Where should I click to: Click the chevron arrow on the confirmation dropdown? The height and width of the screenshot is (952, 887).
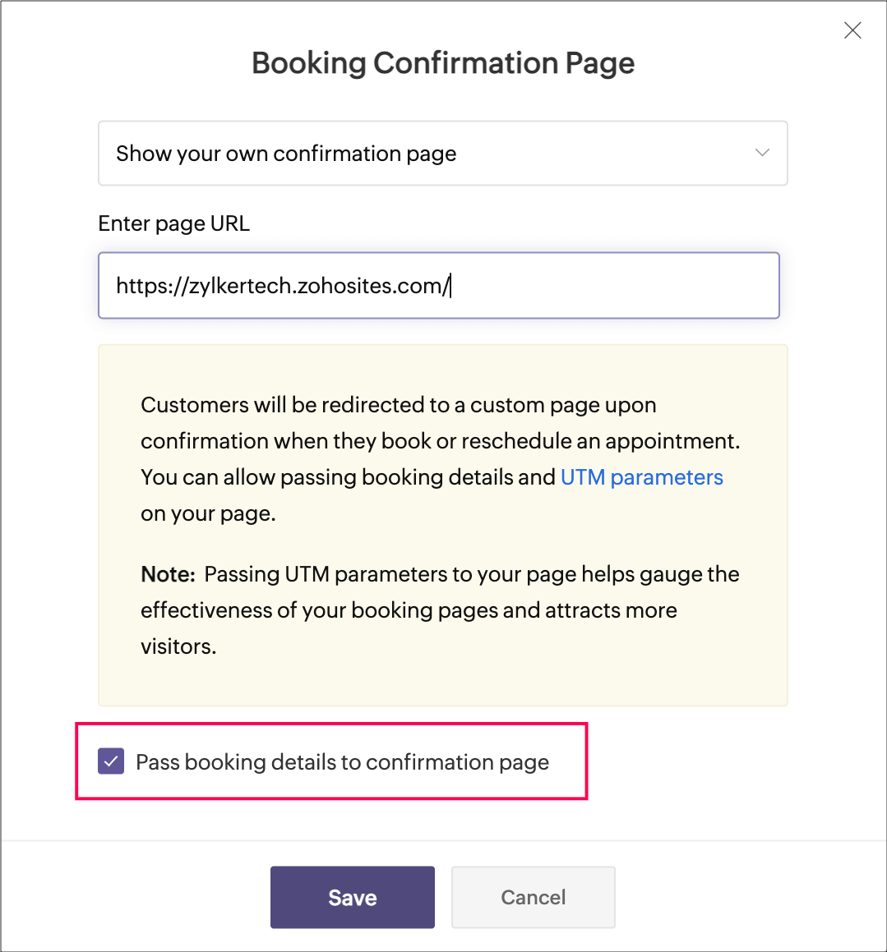pos(762,153)
